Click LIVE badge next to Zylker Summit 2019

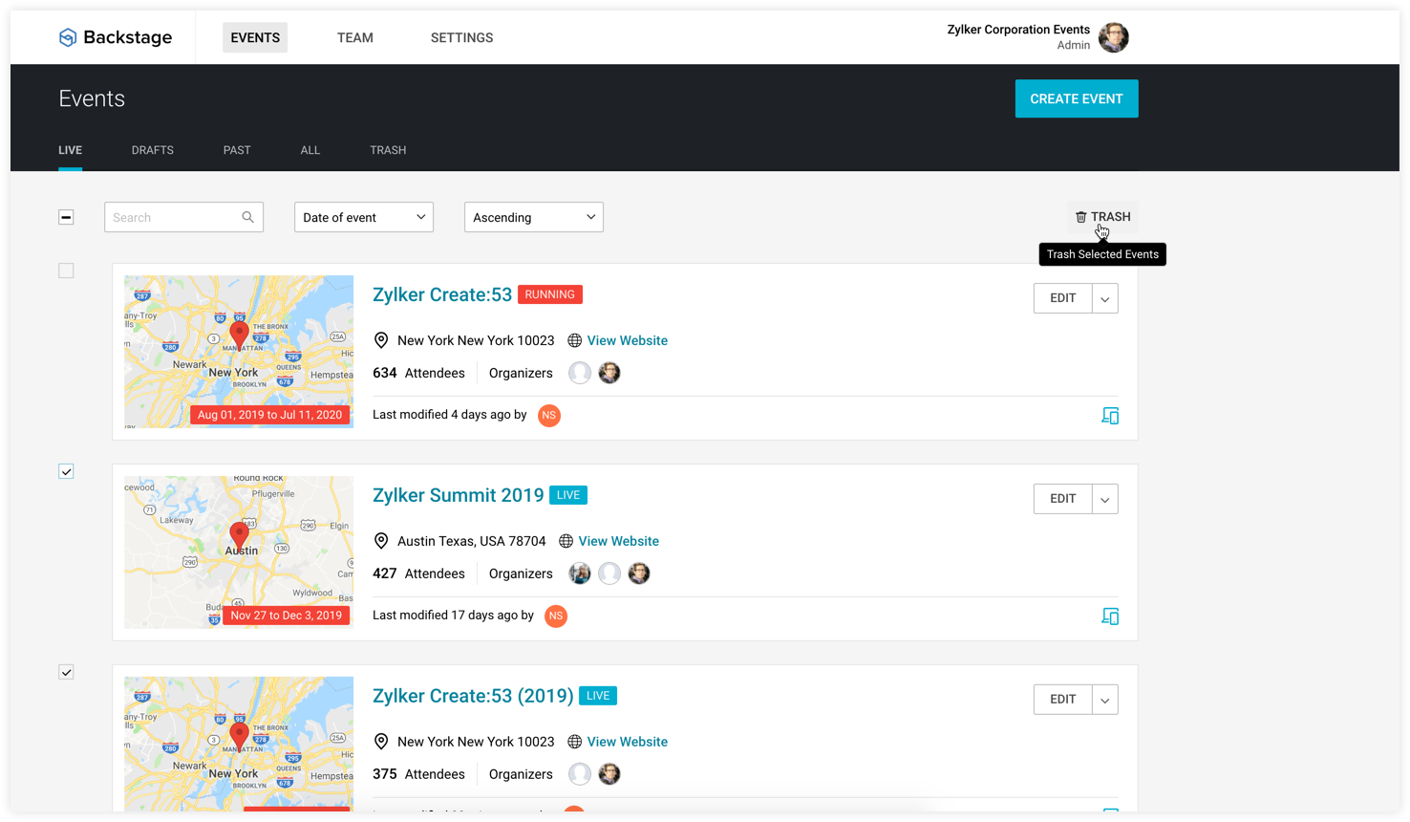click(568, 495)
